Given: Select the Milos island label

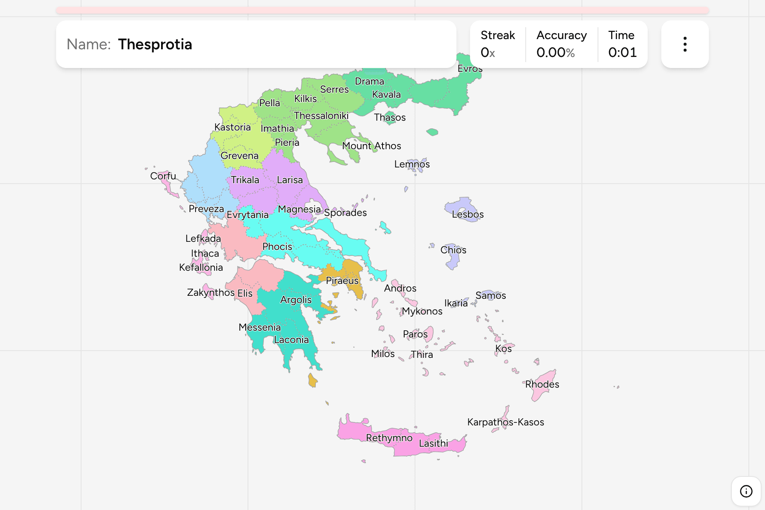Looking at the screenshot, I should pyautogui.click(x=382, y=354).
